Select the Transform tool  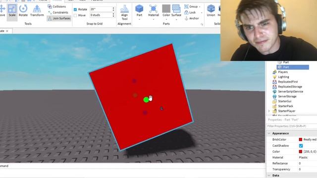37,11
